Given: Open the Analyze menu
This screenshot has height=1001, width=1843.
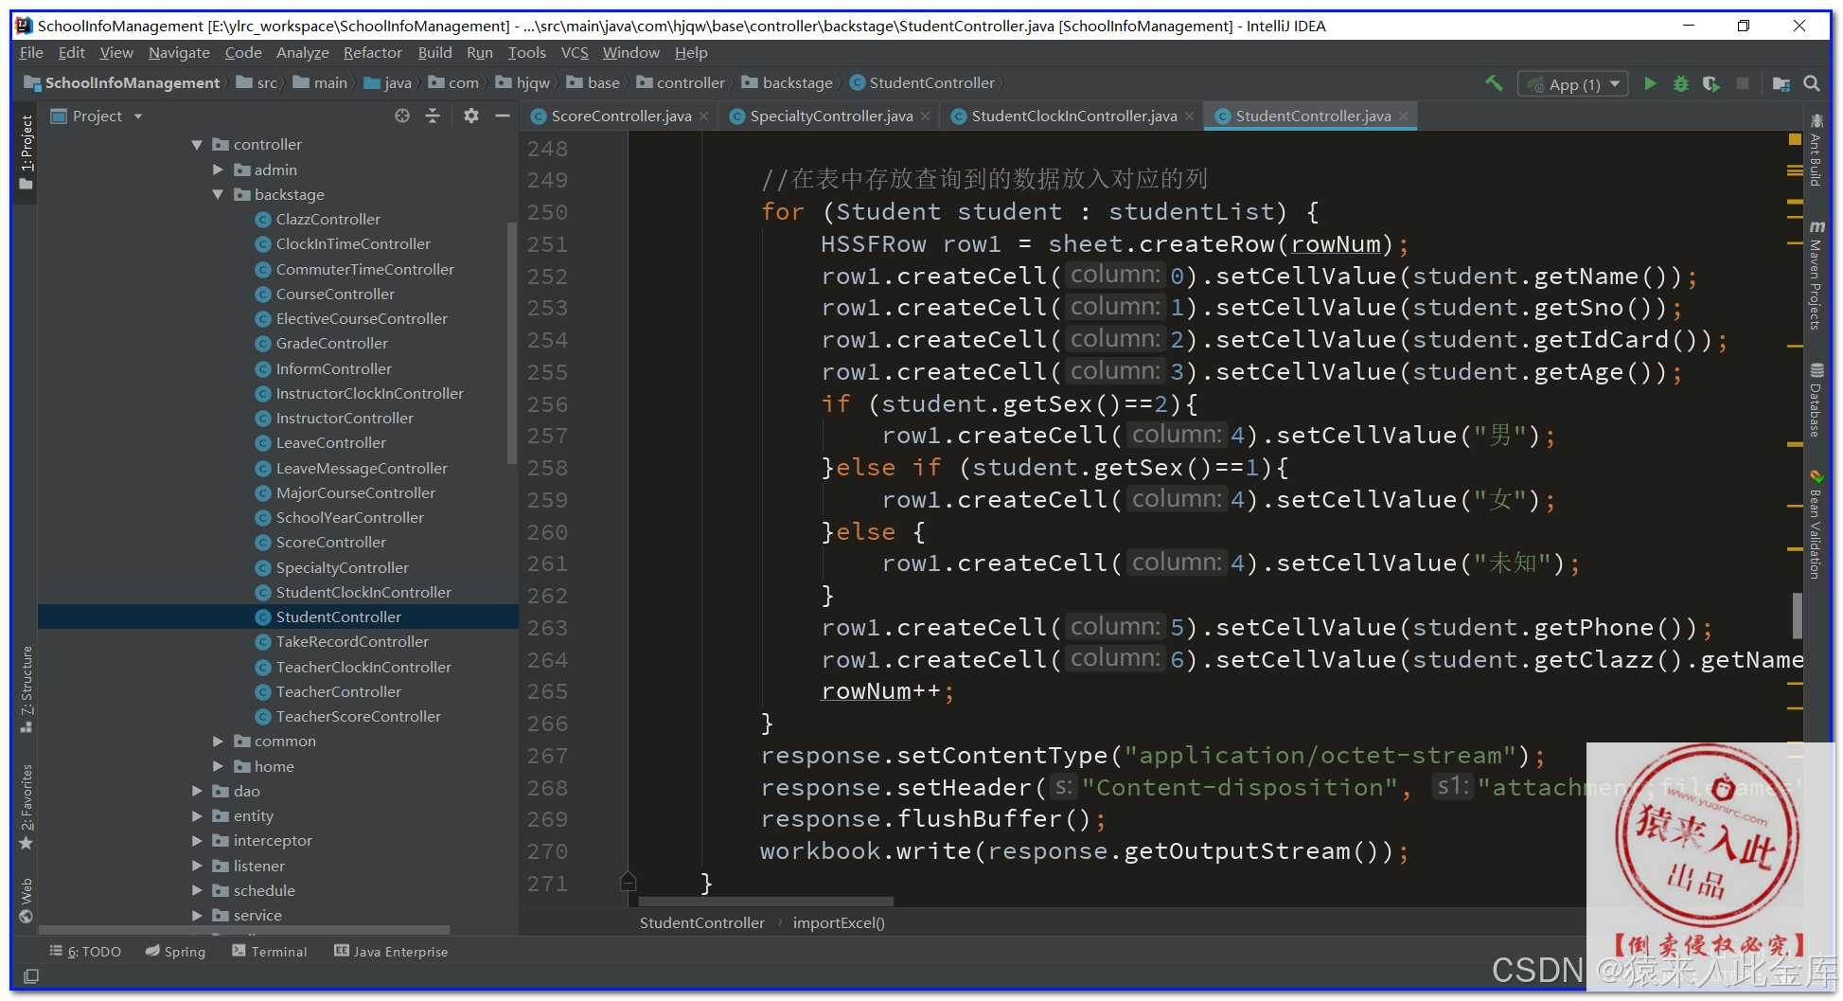Looking at the screenshot, I should (303, 53).
